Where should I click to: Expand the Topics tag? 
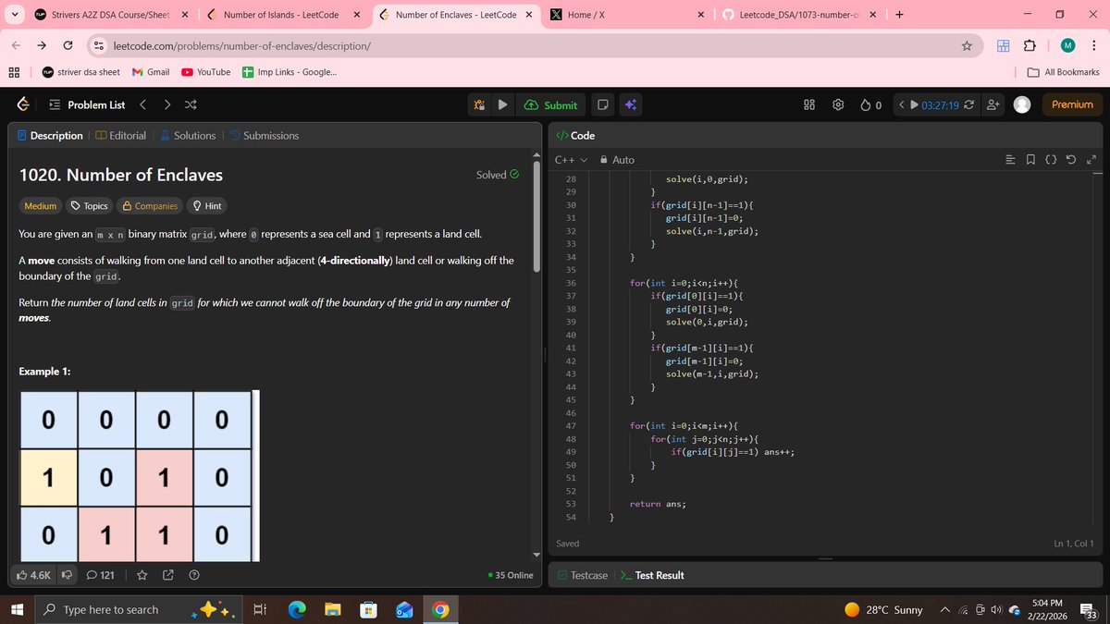90,206
